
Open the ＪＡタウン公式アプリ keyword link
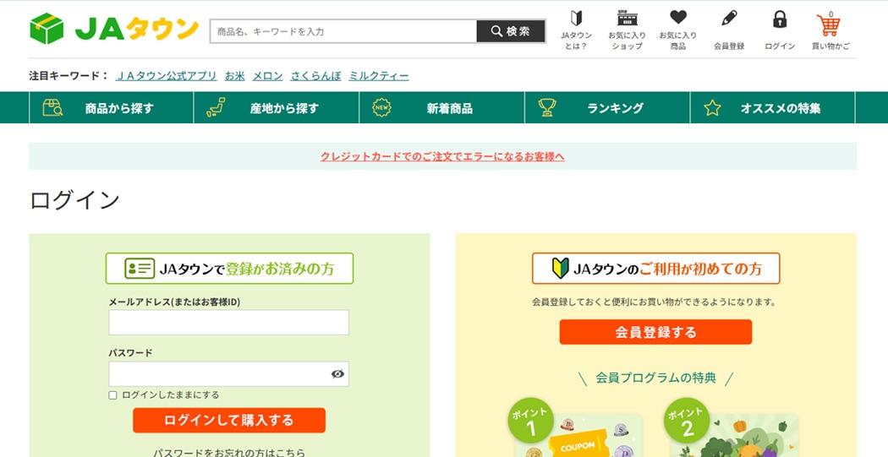[167, 76]
